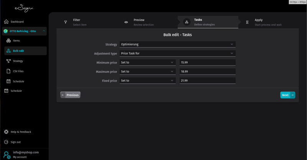Click the CSV Files document icon
Screen dimensions: 307x160
coord(8,71)
